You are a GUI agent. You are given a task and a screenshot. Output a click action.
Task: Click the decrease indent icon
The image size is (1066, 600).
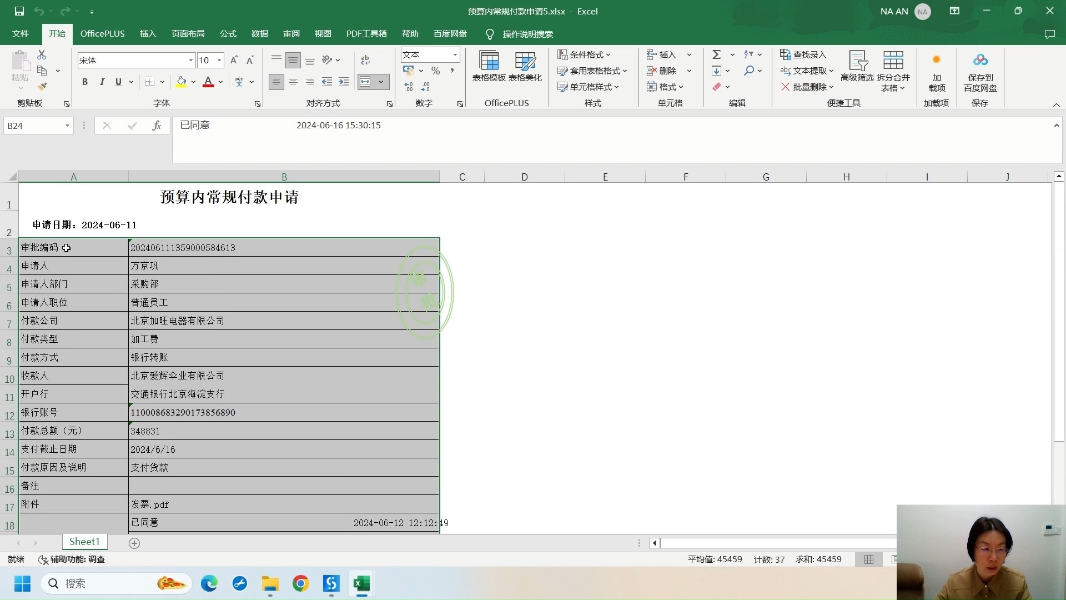(327, 82)
